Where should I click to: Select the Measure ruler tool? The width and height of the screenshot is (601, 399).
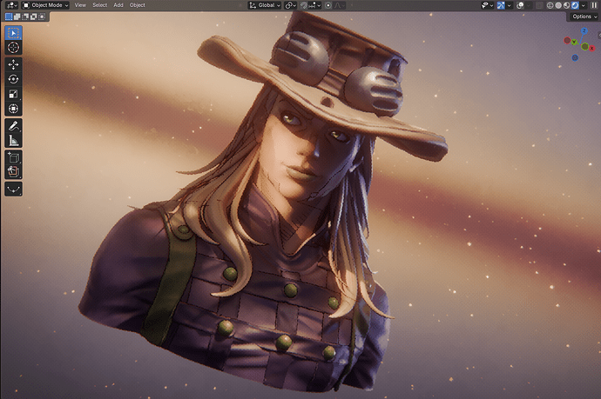[x=13, y=141]
